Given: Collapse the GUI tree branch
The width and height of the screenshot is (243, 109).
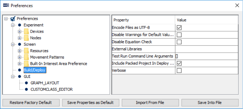Looking at the screenshot, I should point(13,76).
